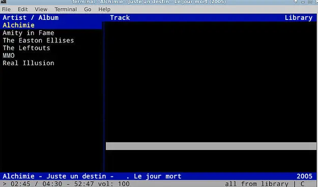Click the Track column header
The width and height of the screenshot is (318, 187).
120,18
